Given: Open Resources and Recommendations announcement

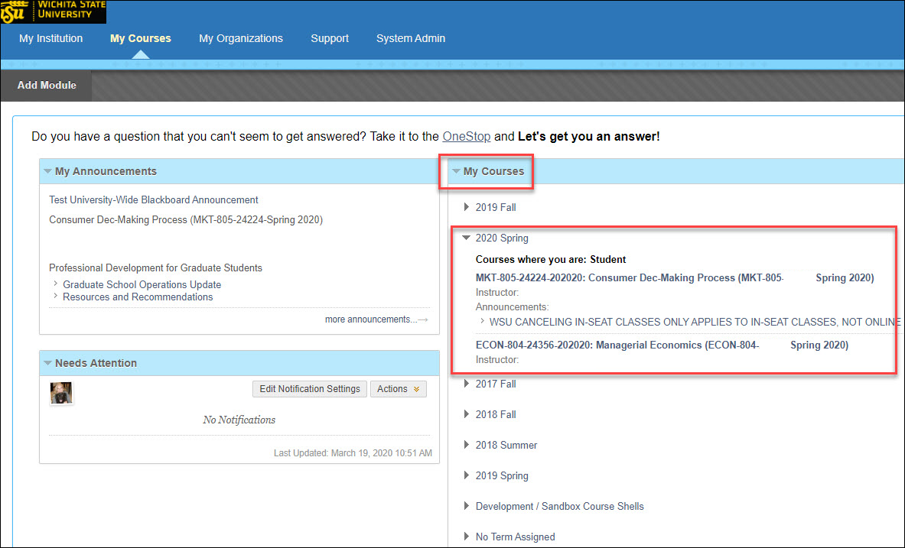Looking at the screenshot, I should [138, 297].
